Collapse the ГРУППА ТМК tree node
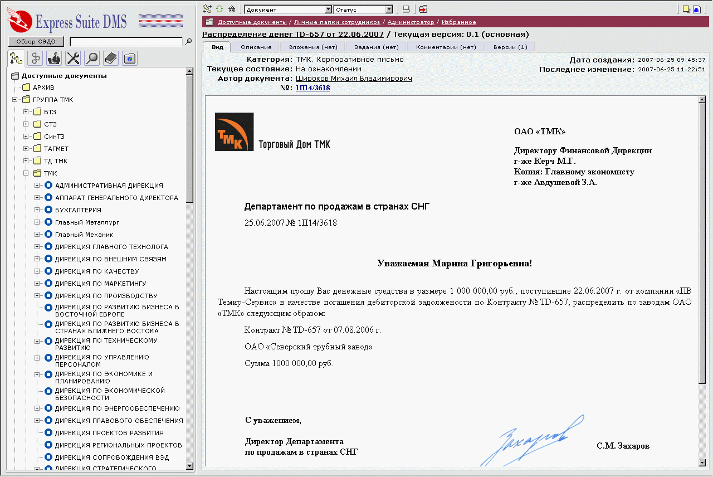Screen dimensions: 713x477 click(x=15, y=100)
